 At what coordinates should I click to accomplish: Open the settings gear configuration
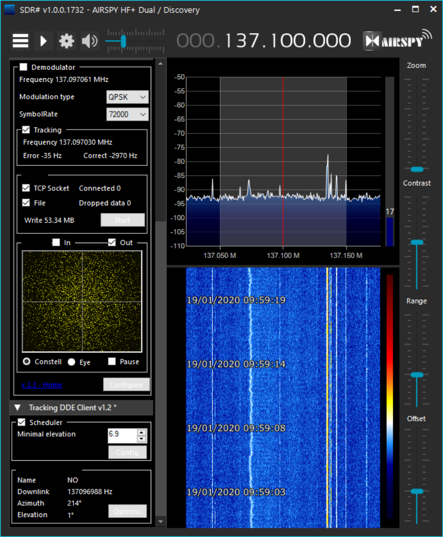pos(66,41)
